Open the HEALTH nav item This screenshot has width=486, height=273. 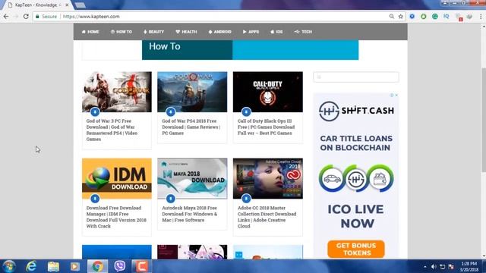(186, 32)
